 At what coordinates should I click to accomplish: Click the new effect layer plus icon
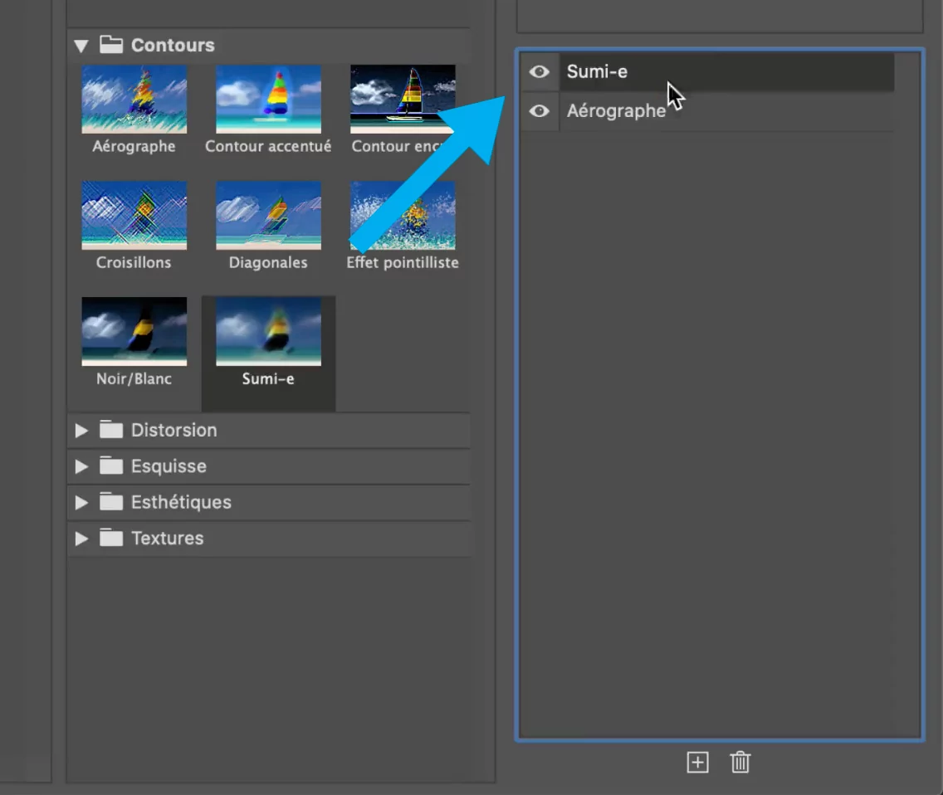(697, 763)
